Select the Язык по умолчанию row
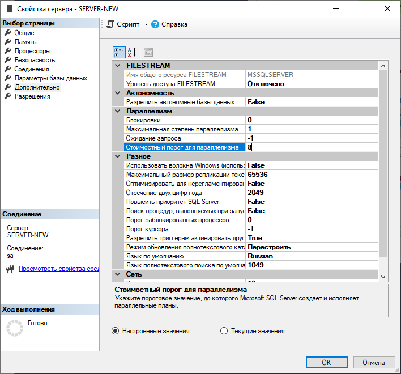401x374 pixels. (x=251, y=256)
